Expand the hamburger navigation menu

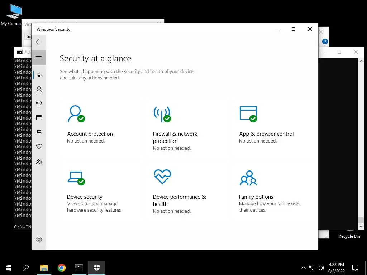coord(39,58)
